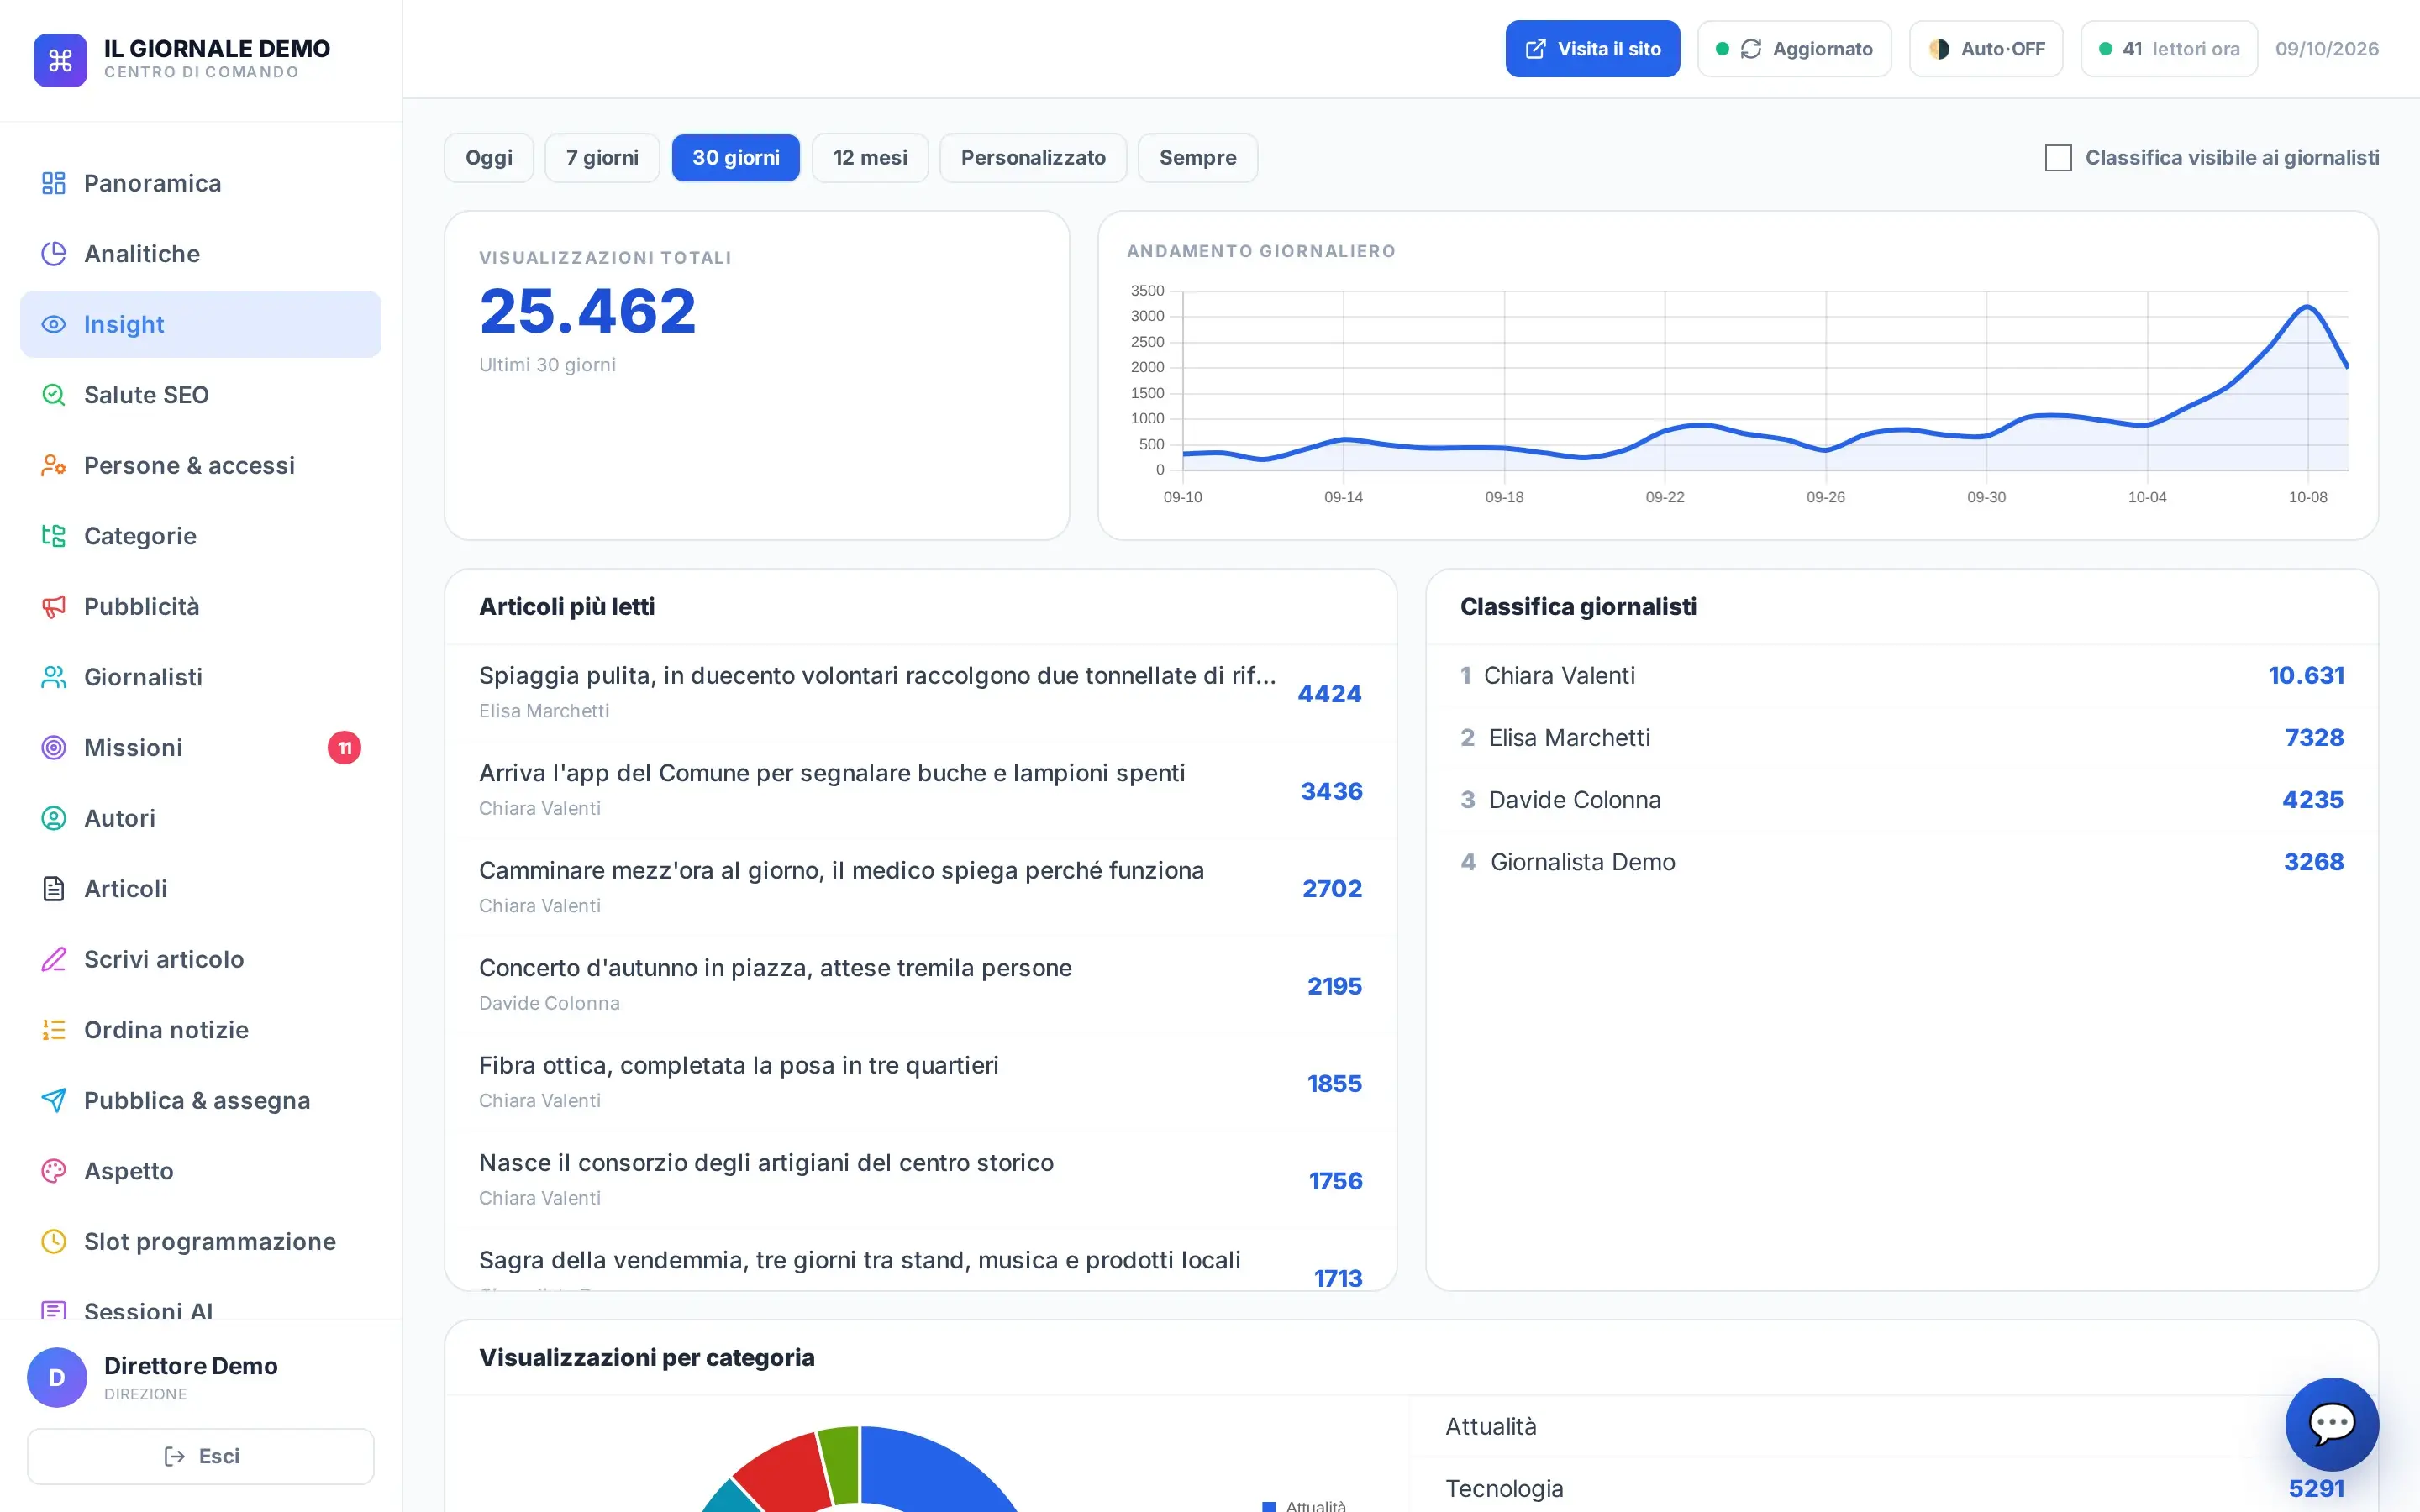Toggle the Aggiornato refresh status
The image size is (2420, 1512).
(x=1794, y=49)
